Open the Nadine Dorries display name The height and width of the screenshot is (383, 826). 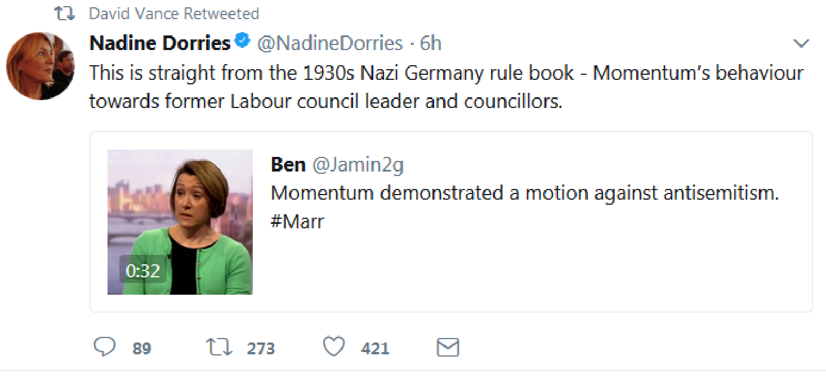click(160, 43)
